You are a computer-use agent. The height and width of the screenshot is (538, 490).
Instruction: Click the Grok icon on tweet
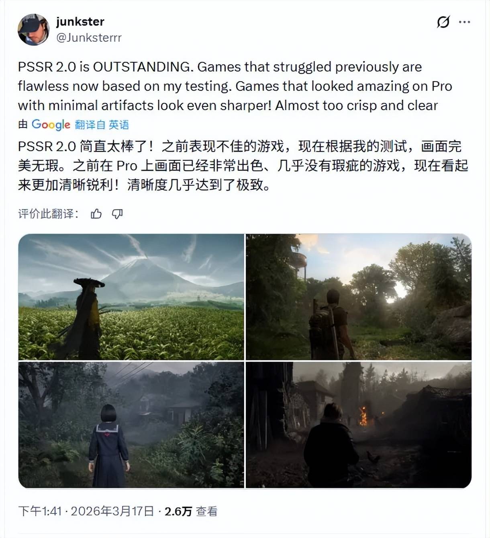point(443,22)
